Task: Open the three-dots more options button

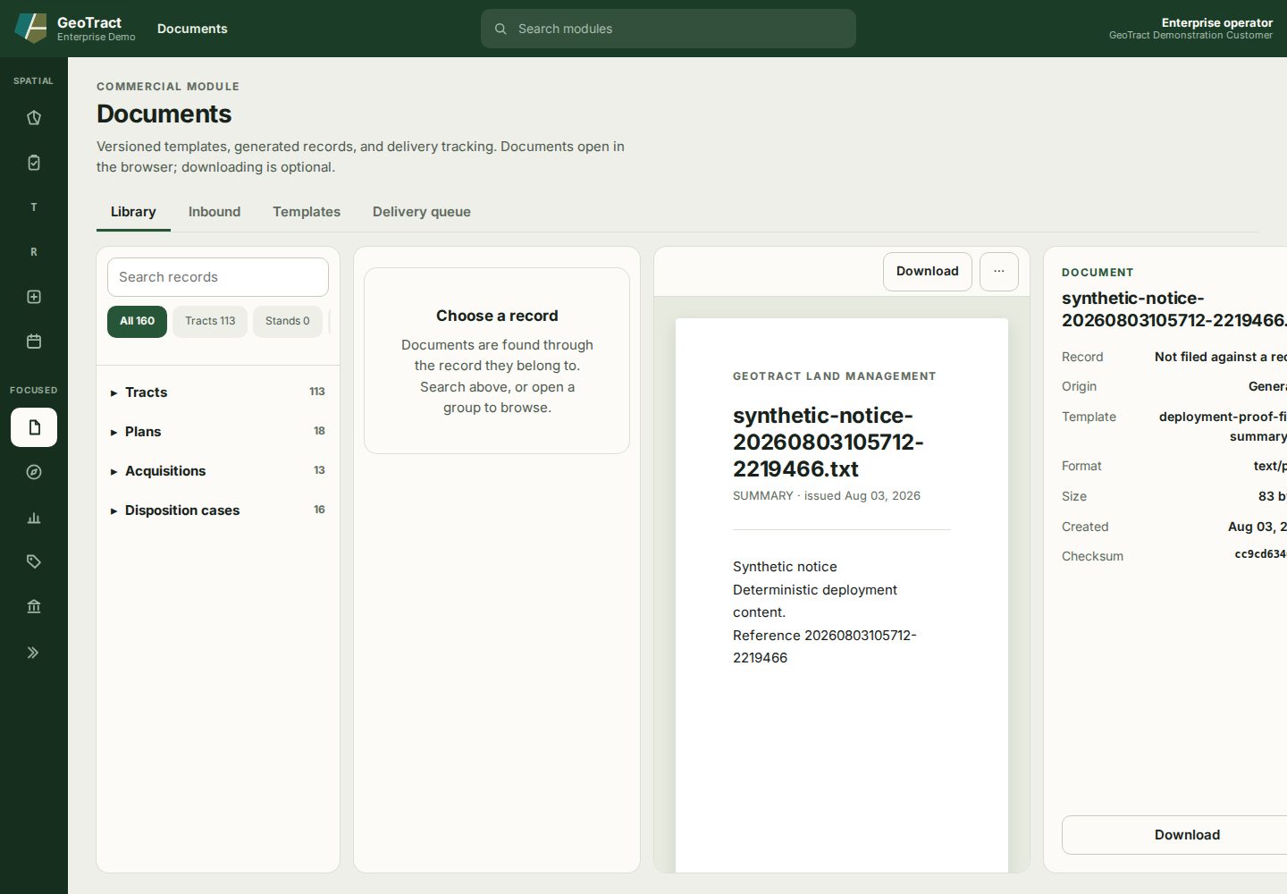Action: (x=999, y=271)
